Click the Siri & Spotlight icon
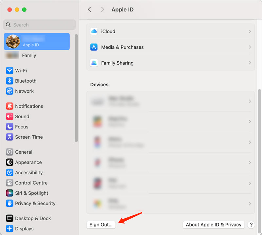Image resolution: width=262 pixels, height=235 pixels. pyautogui.click(x=9, y=193)
